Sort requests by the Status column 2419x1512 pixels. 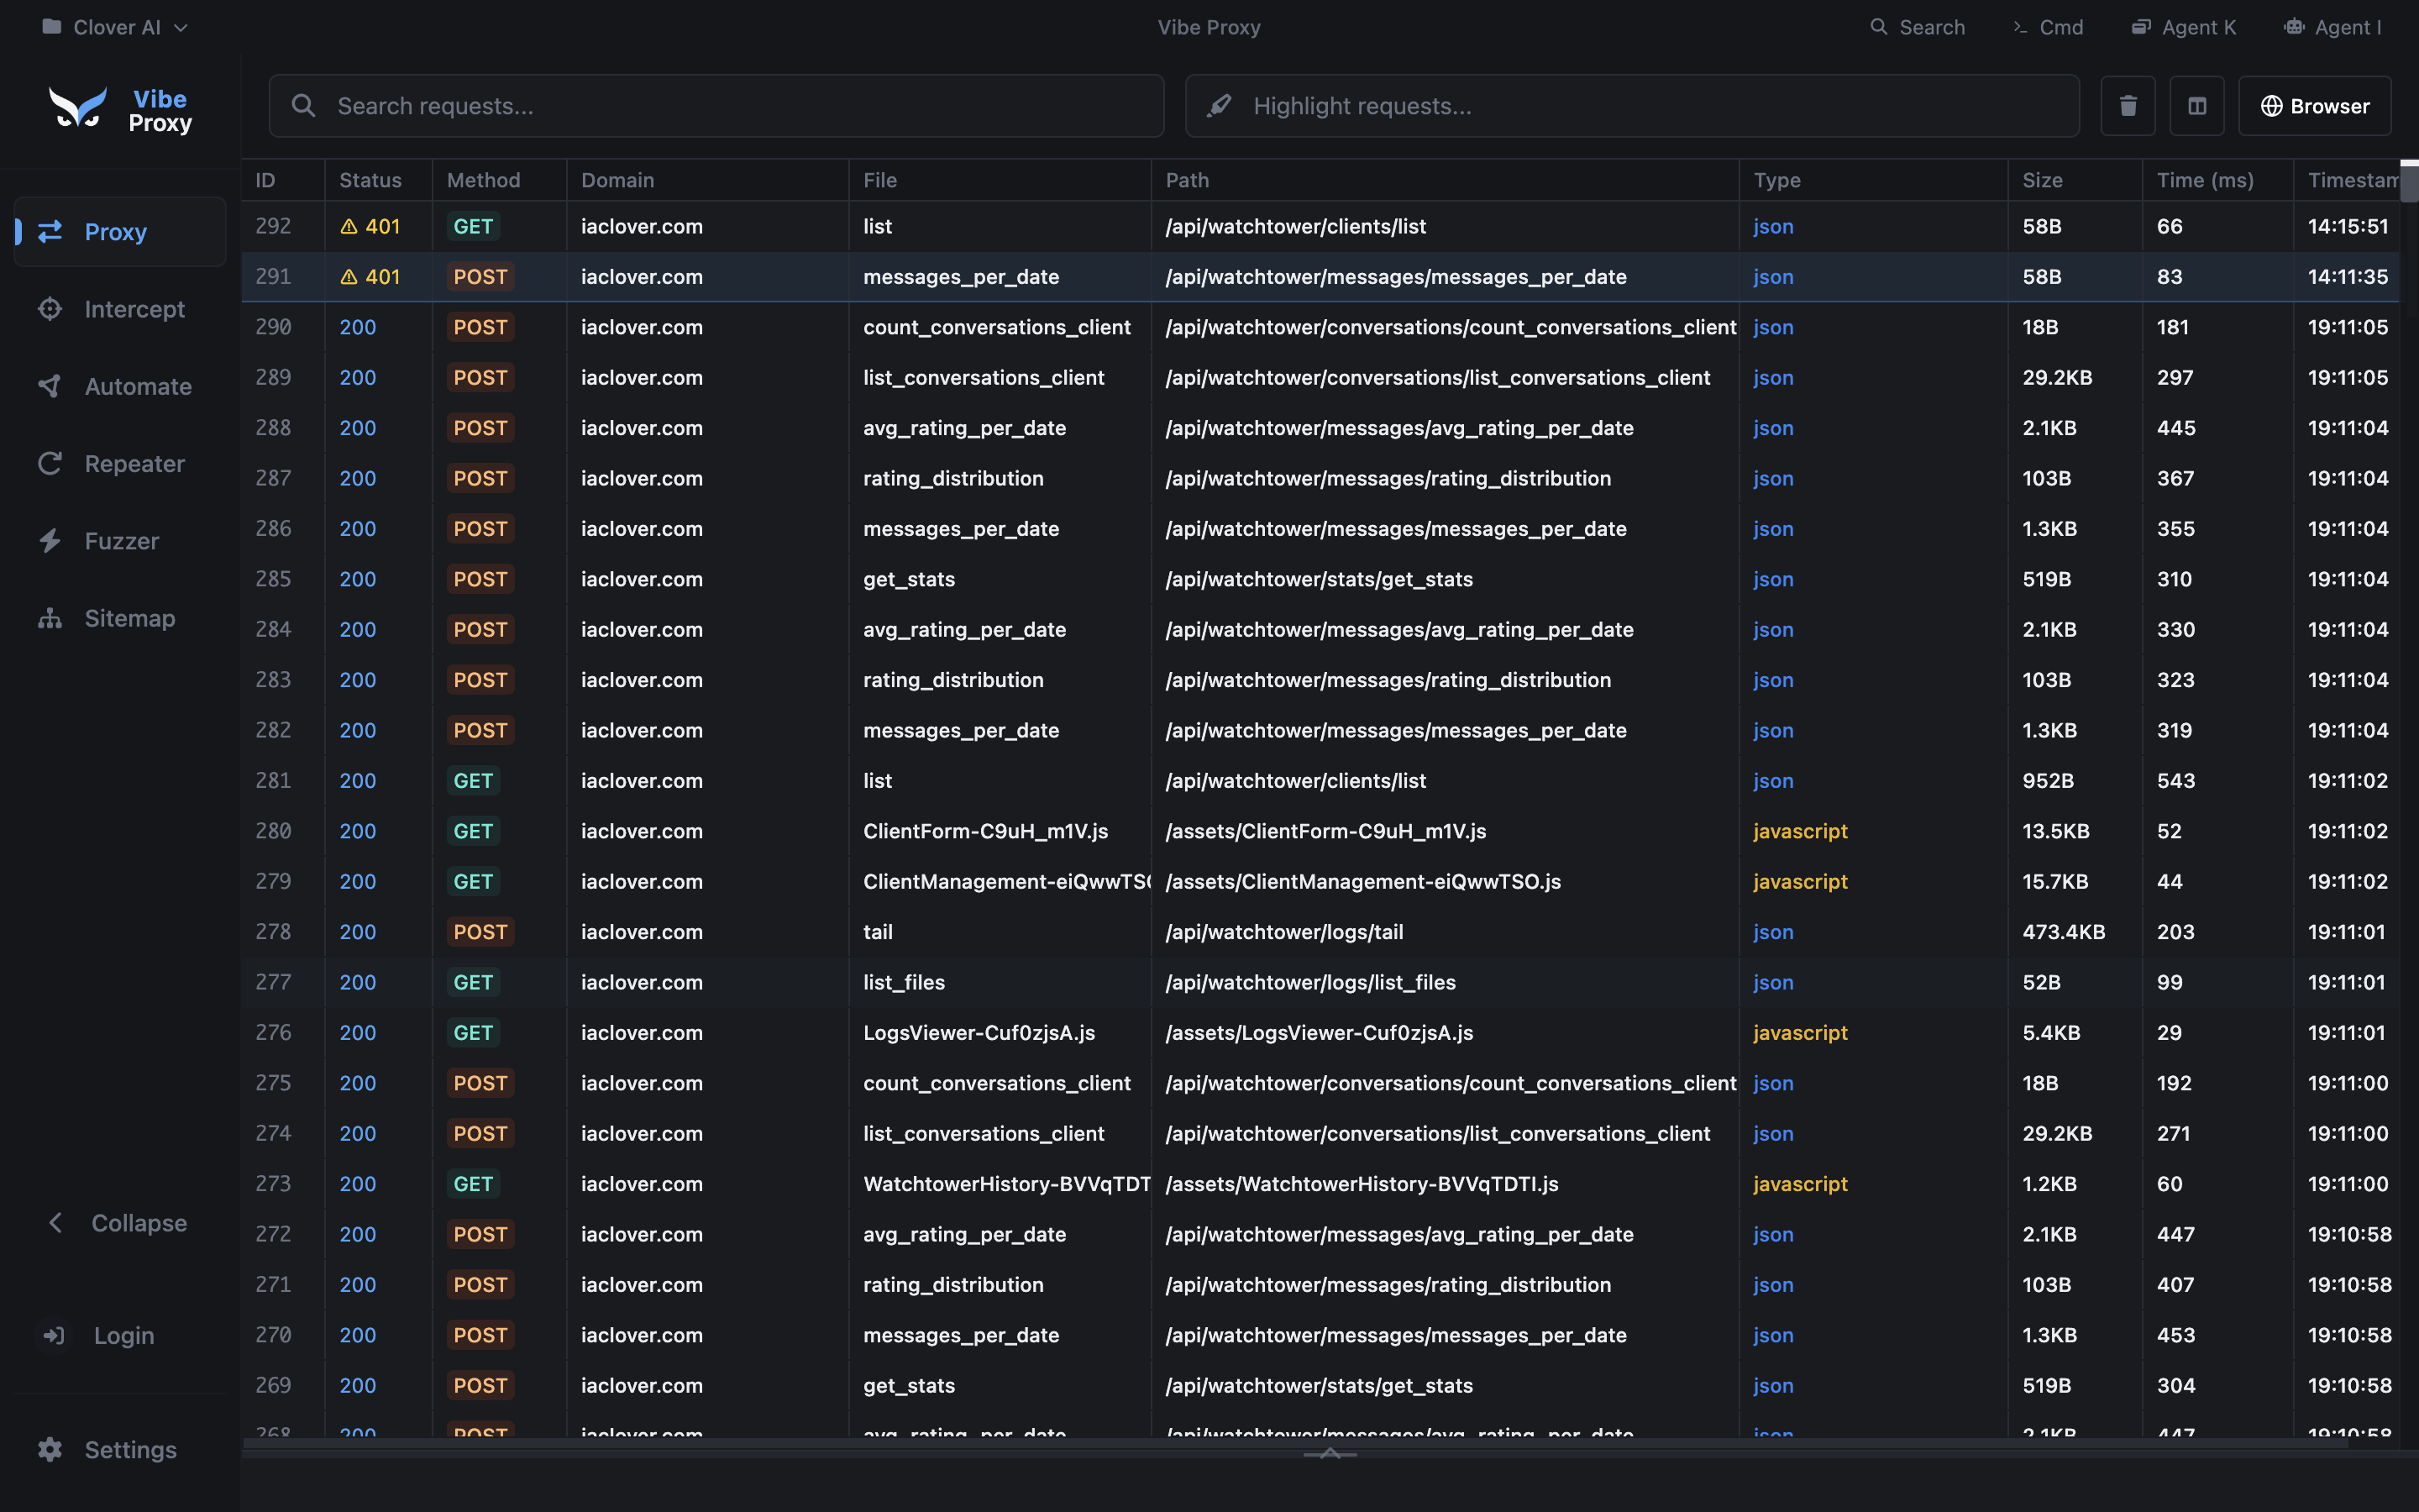370,180
